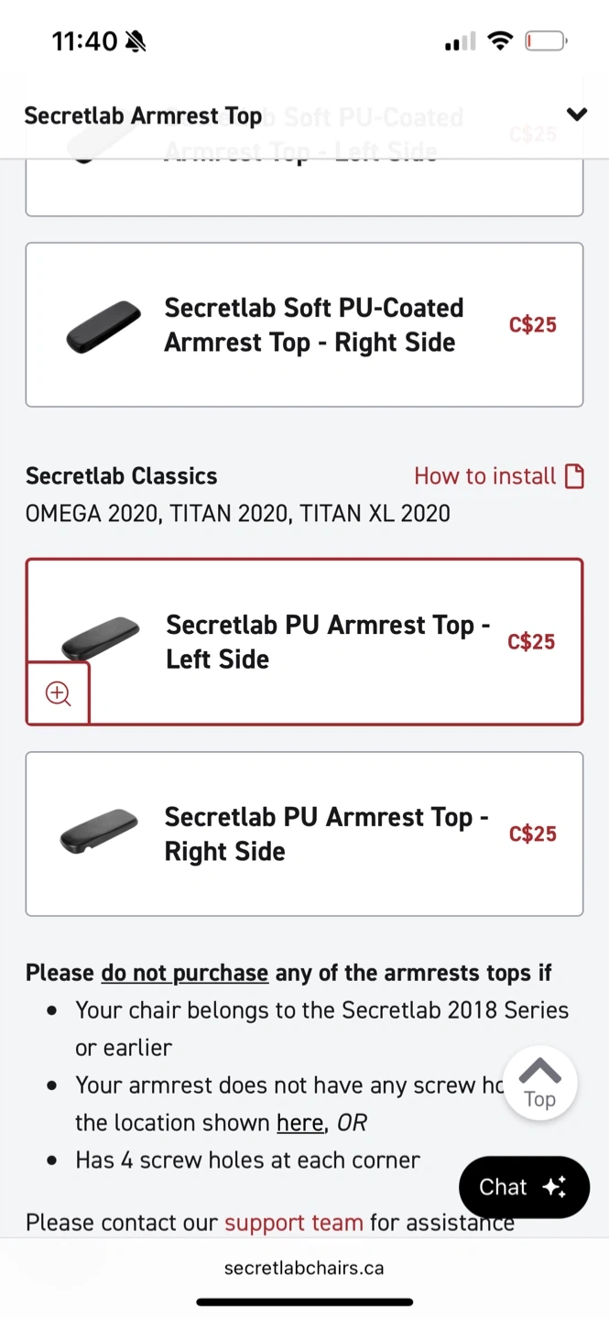The width and height of the screenshot is (609, 1319).
Task: Click the Soft PU-Coated Right Side armrest thumbnail
Action: (x=103, y=326)
